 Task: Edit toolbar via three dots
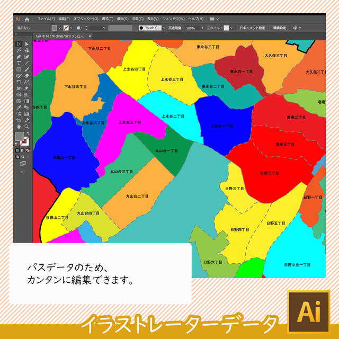click(23, 172)
